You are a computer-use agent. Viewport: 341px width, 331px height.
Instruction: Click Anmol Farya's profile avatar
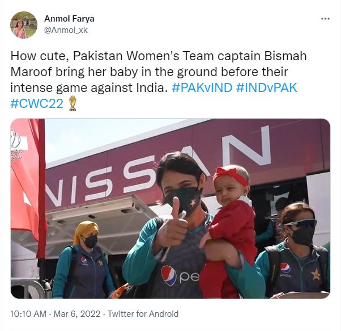pos(24,25)
